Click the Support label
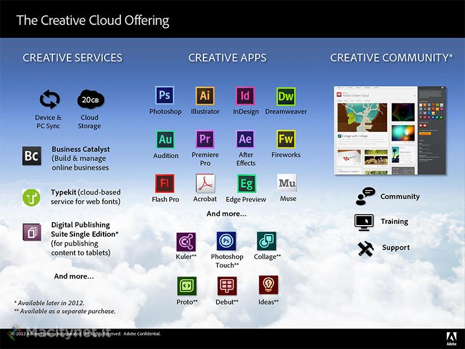The width and height of the screenshot is (465, 349). [x=396, y=248]
